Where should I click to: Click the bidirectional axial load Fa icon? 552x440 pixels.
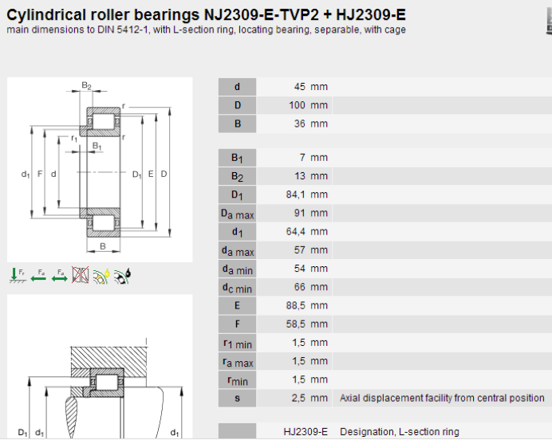coord(59,276)
